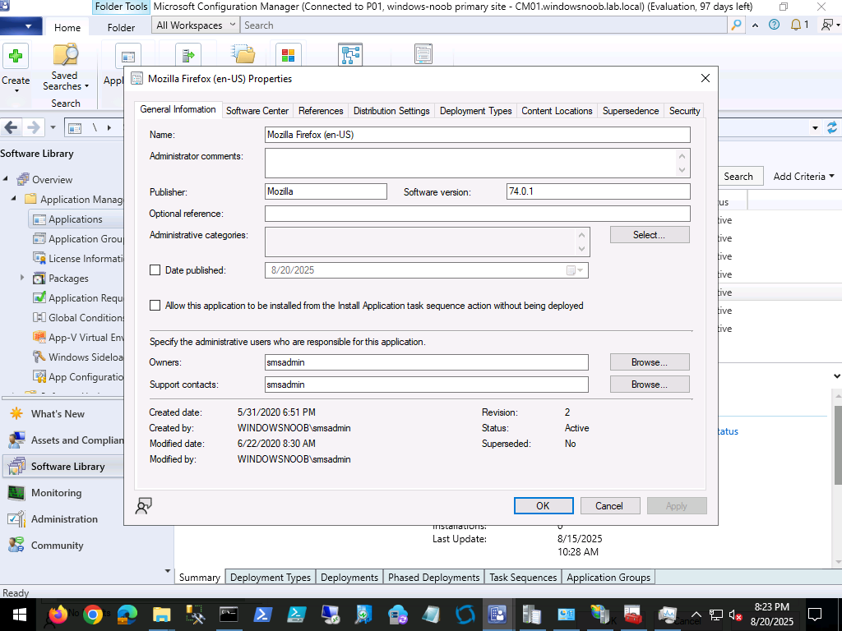Collapse the Application Management tree node
The width and height of the screenshot is (842, 631).
coord(14,199)
